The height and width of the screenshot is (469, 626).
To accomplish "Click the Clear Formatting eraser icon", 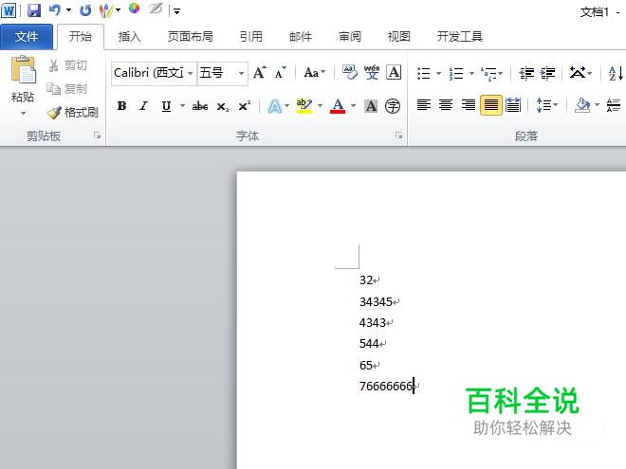I will coord(350,73).
